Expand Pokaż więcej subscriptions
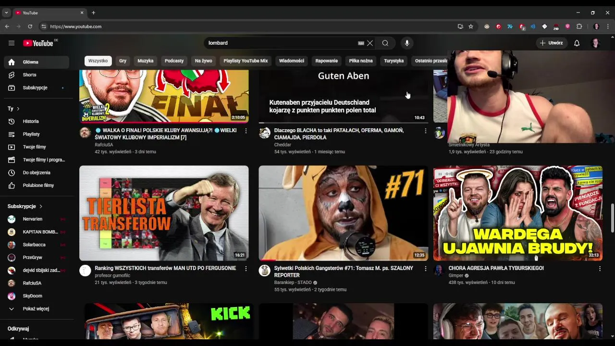615x346 pixels. click(x=37, y=309)
